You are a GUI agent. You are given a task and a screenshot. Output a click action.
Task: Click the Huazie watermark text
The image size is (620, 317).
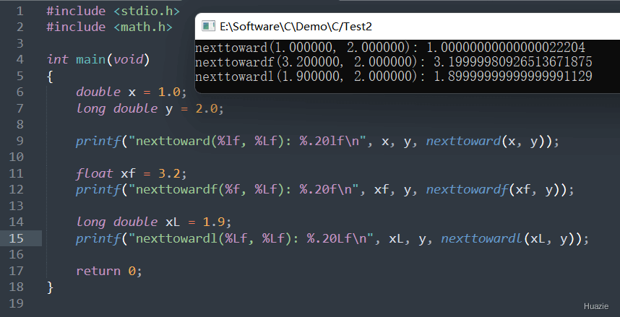coord(598,307)
